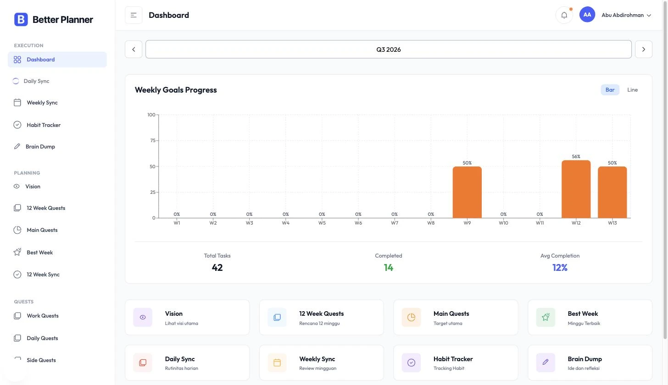Image resolution: width=668 pixels, height=385 pixels.
Task: Open the 12 Week Quests shortcut card
Action: (x=322, y=317)
